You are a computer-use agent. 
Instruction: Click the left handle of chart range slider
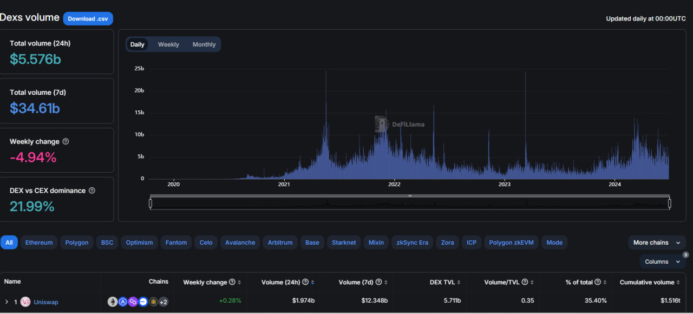[151, 203]
